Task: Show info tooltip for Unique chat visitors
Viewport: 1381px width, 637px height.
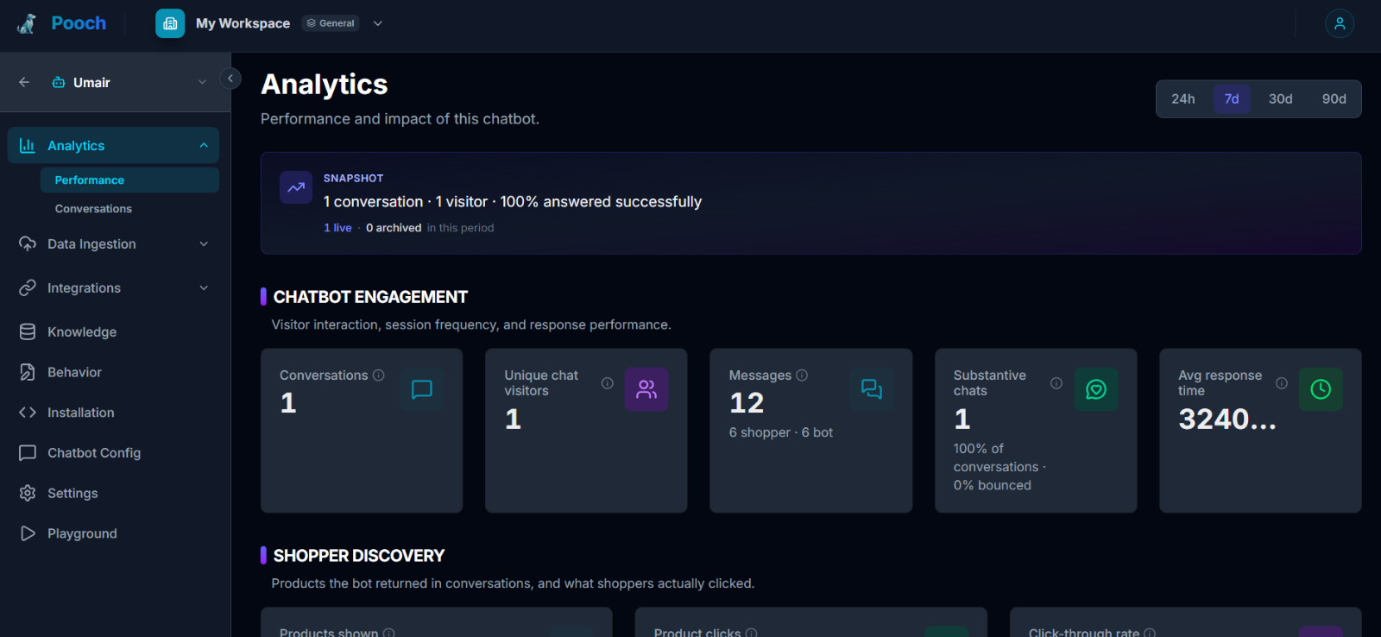Action: 608,383
